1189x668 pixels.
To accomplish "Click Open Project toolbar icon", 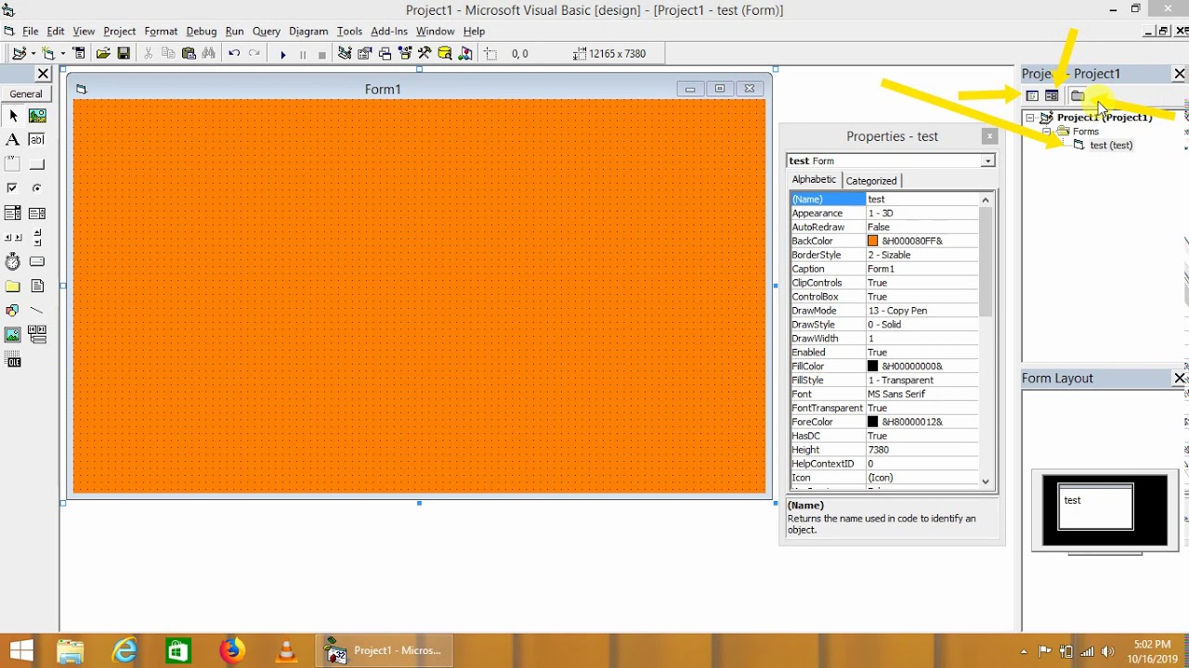I will pyautogui.click(x=103, y=54).
